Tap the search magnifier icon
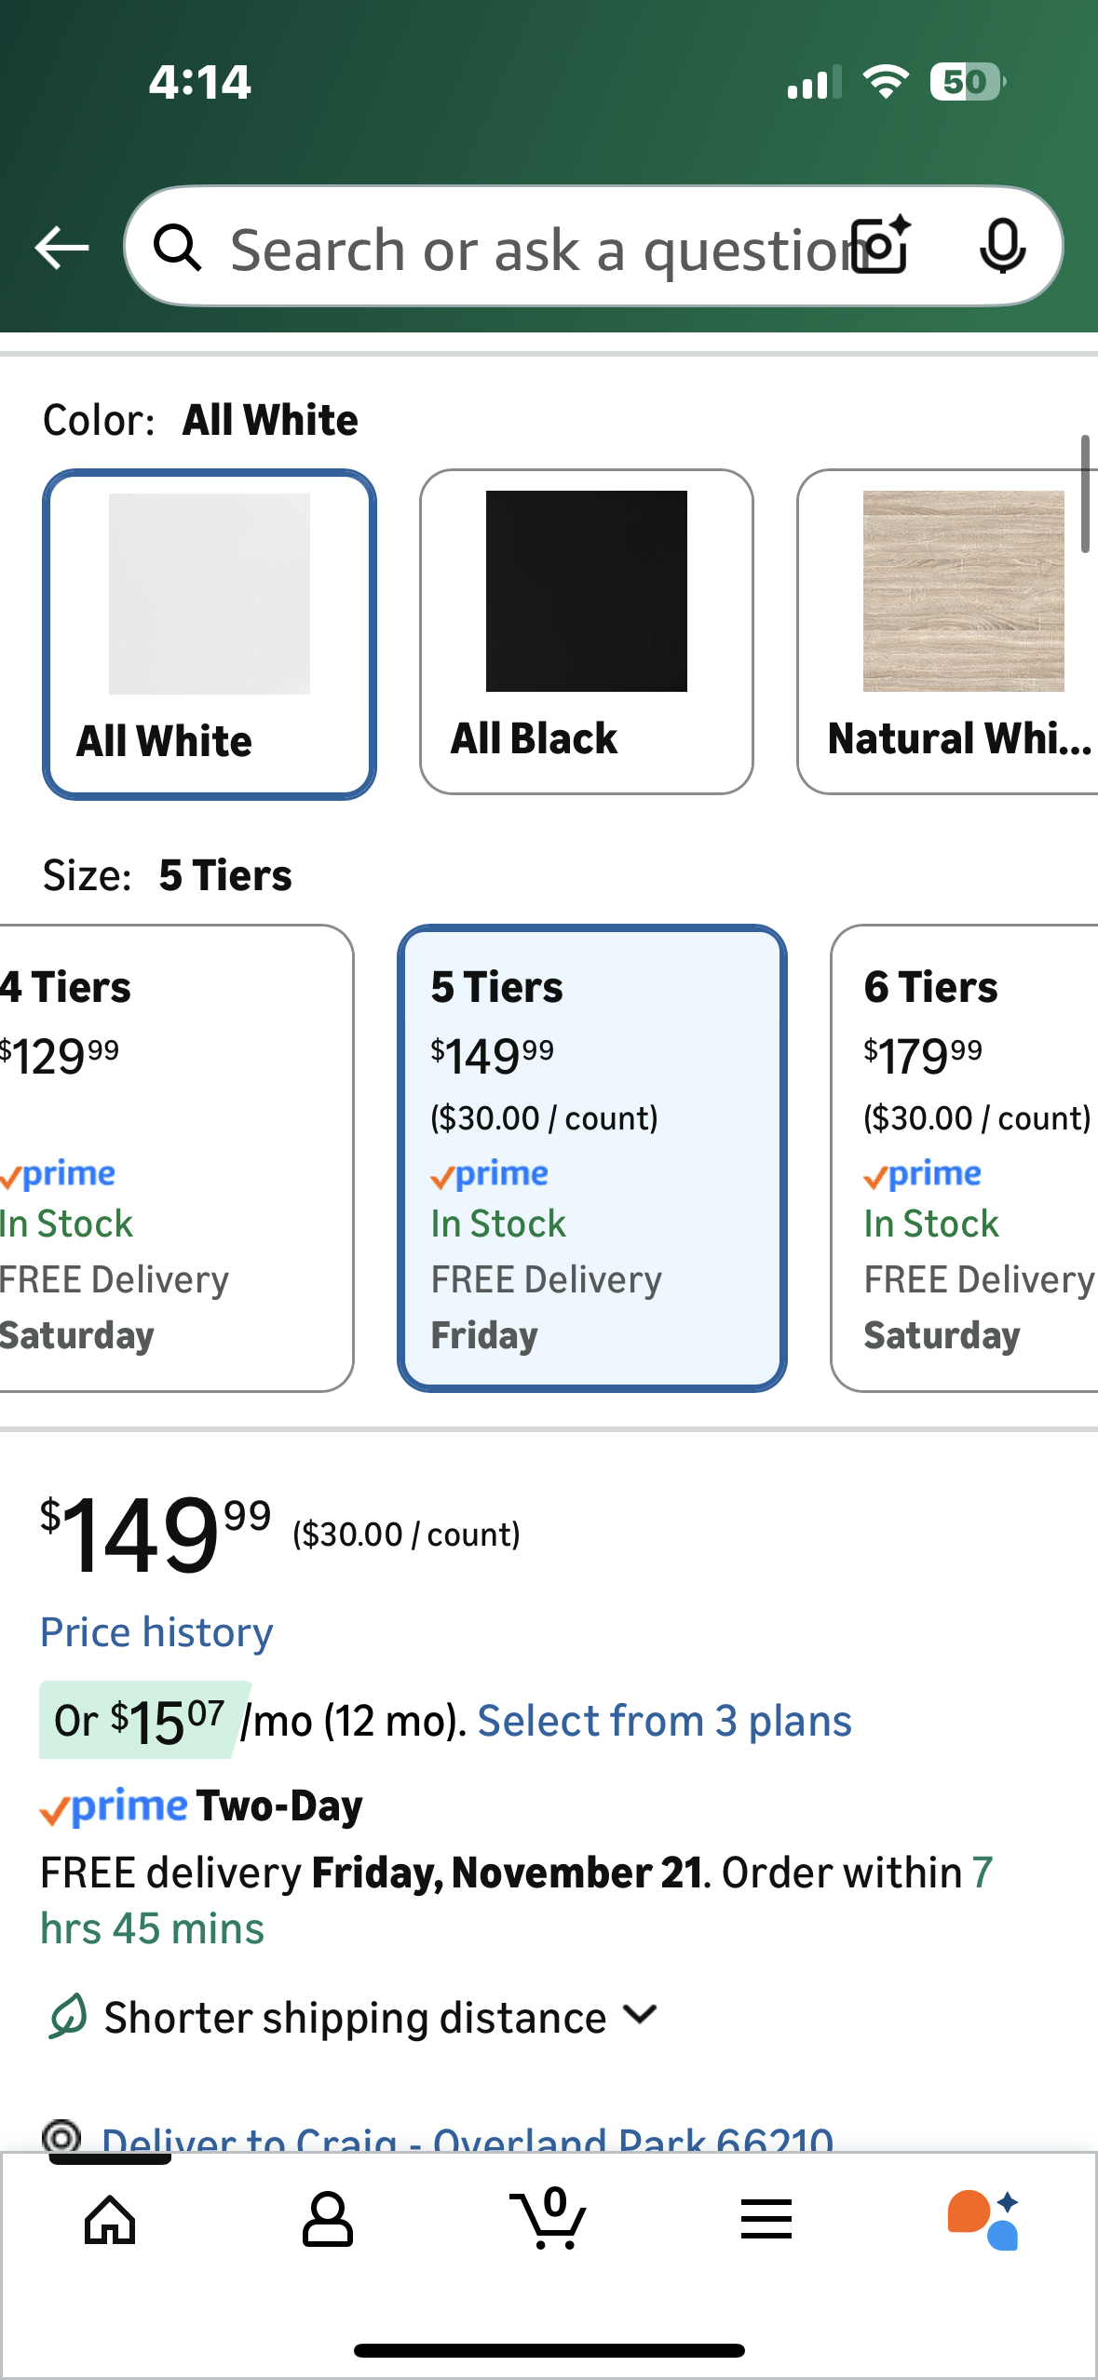The width and height of the screenshot is (1098, 2380). [177, 248]
